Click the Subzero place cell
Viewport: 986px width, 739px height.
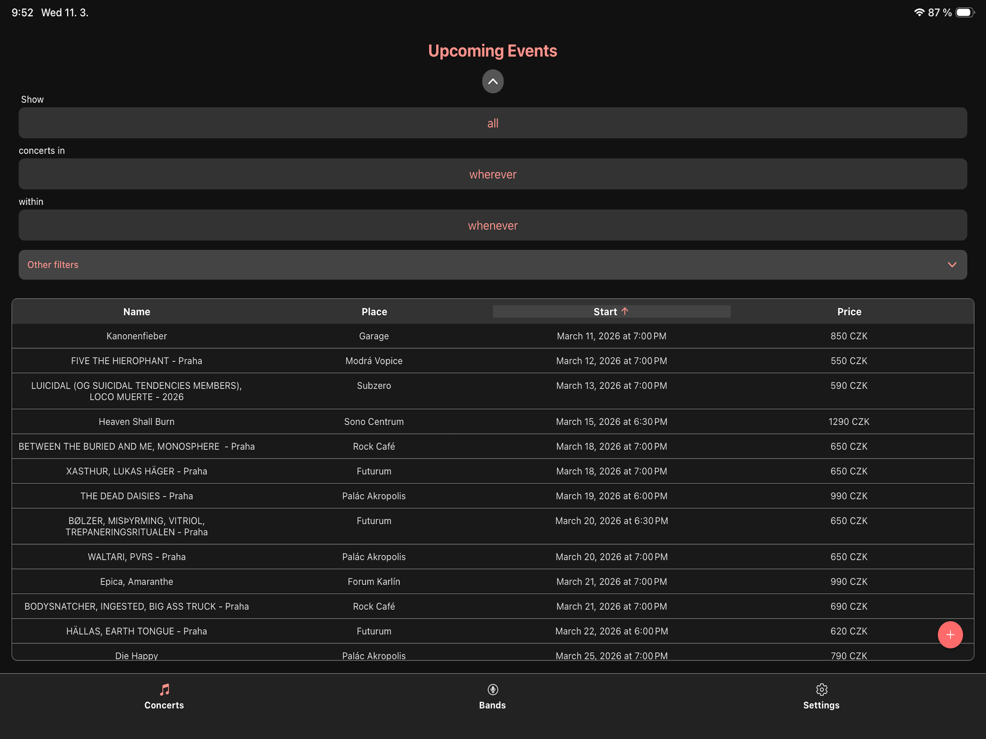[374, 385]
